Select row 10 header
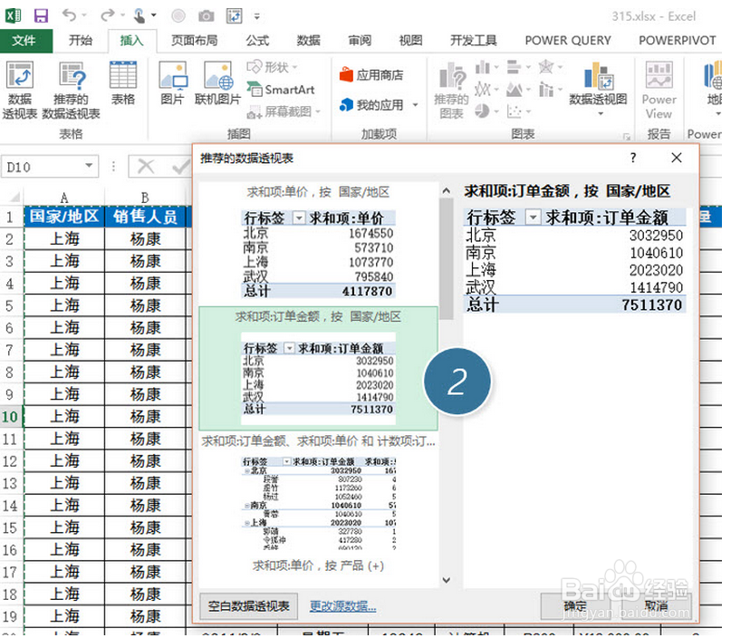This screenshot has width=731, height=638. tap(10, 417)
